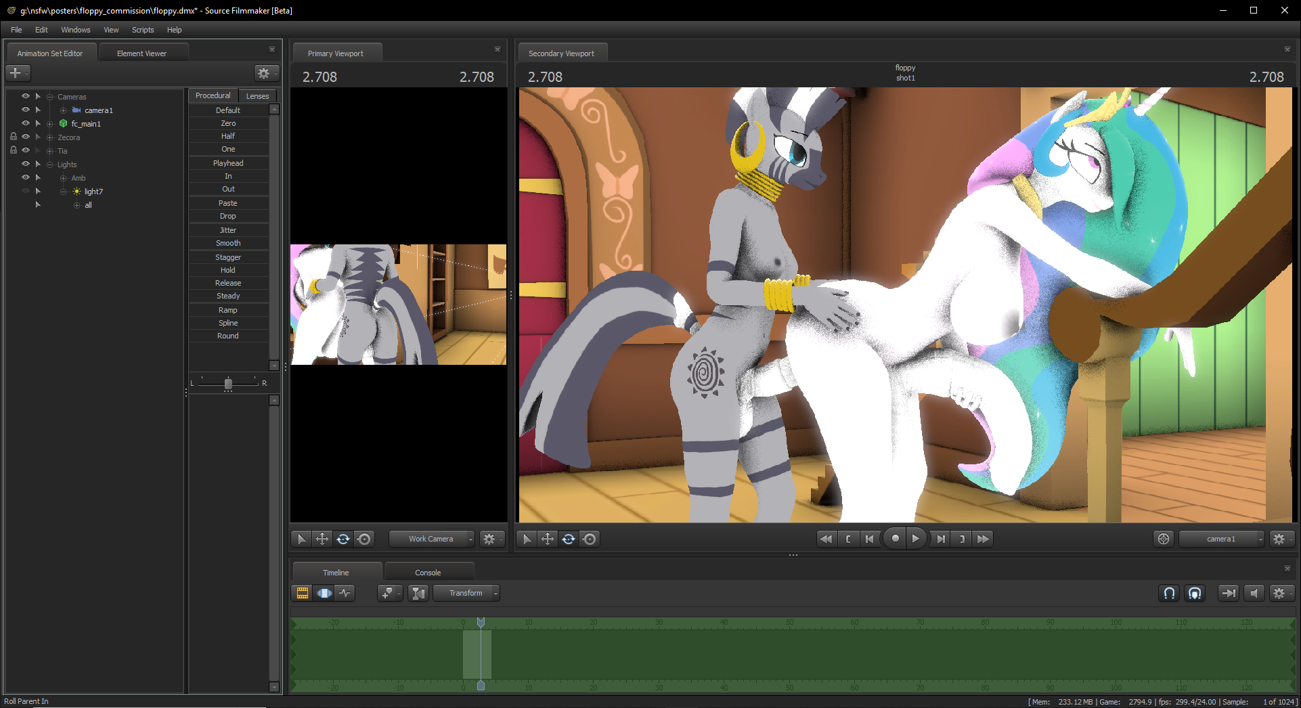Toggle the eye icon for fc_main1

26,123
